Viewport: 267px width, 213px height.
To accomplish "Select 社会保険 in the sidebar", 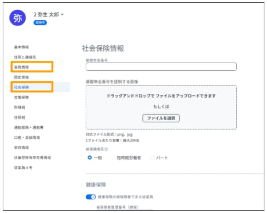I will [21, 87].
